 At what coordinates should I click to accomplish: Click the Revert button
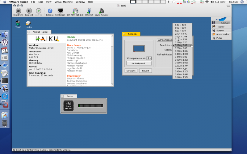(145, 71)
